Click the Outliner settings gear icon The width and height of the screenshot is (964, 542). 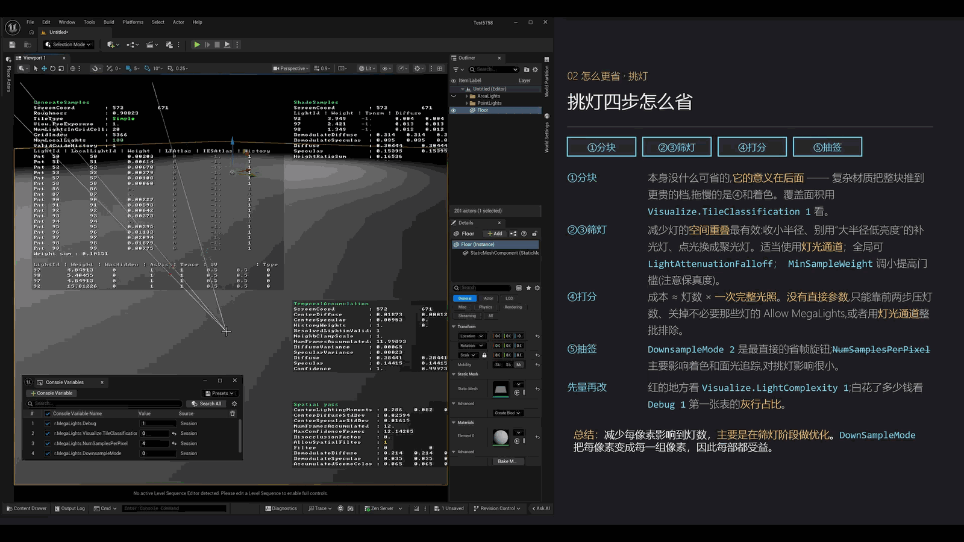click(x=535, y=69)
